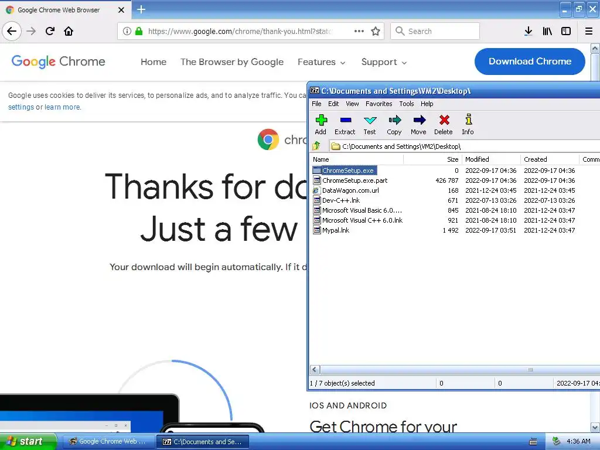This screenshot has height=450, width=600.
Task: Follow the cookie settings link
Action: (21, 107)
